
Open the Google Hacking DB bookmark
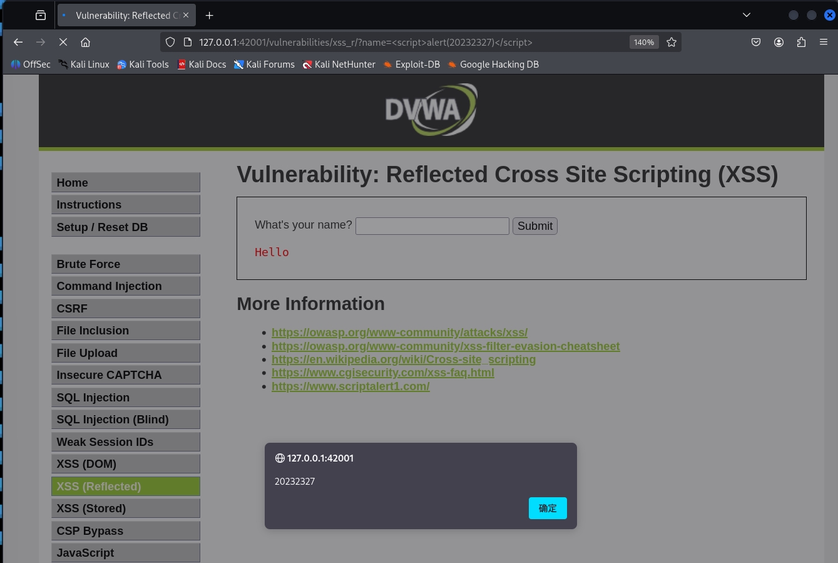(x=493, y=65)
